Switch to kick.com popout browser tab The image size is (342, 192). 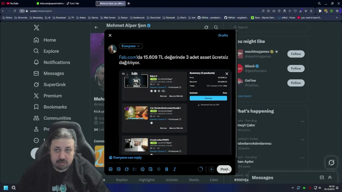tap(50, 3)
